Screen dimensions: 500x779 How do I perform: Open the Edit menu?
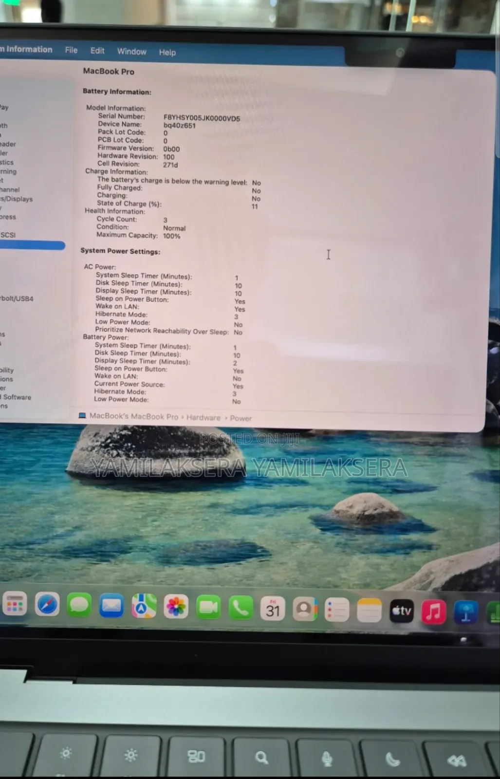pyautogui.click(x=97, y=51)
